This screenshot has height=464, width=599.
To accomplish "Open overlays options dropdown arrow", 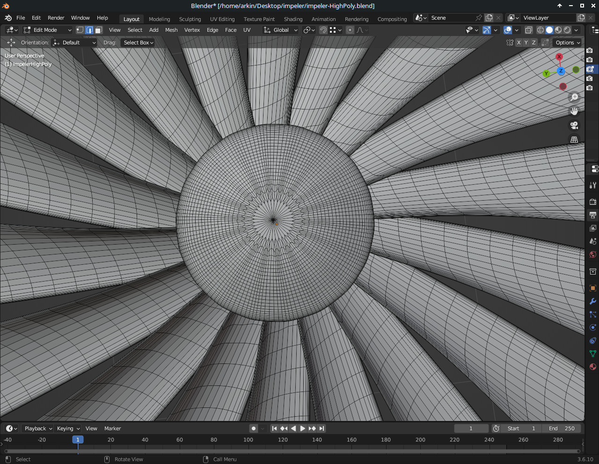I will tap(517, 30).
